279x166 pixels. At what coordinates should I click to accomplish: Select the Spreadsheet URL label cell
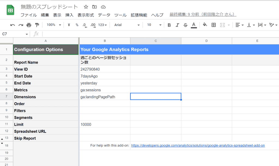coord(46,131)
